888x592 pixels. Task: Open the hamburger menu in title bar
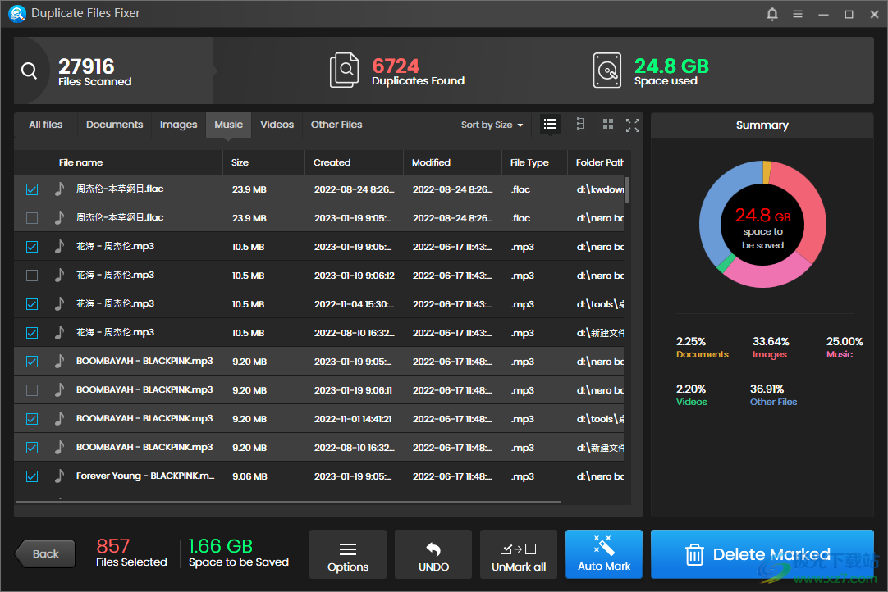pos(798,14)
